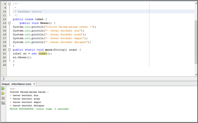Click line number 14 in the gutter

(x=4, y=27)
